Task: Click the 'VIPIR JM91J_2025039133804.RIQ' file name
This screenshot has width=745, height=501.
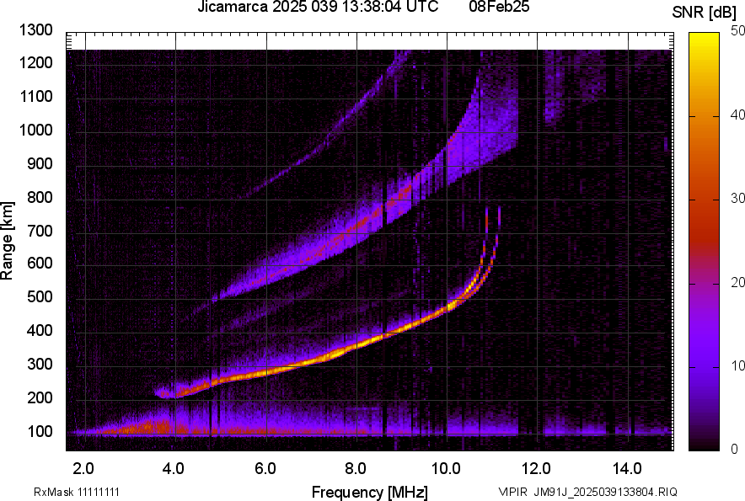Action: pos(587,492)
